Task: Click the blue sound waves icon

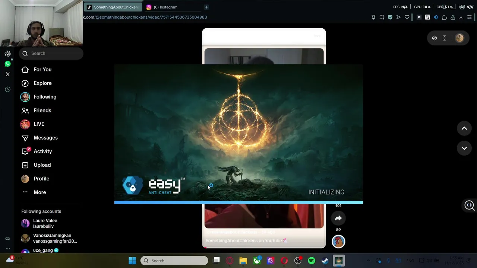Action: (x=436, y=17)
